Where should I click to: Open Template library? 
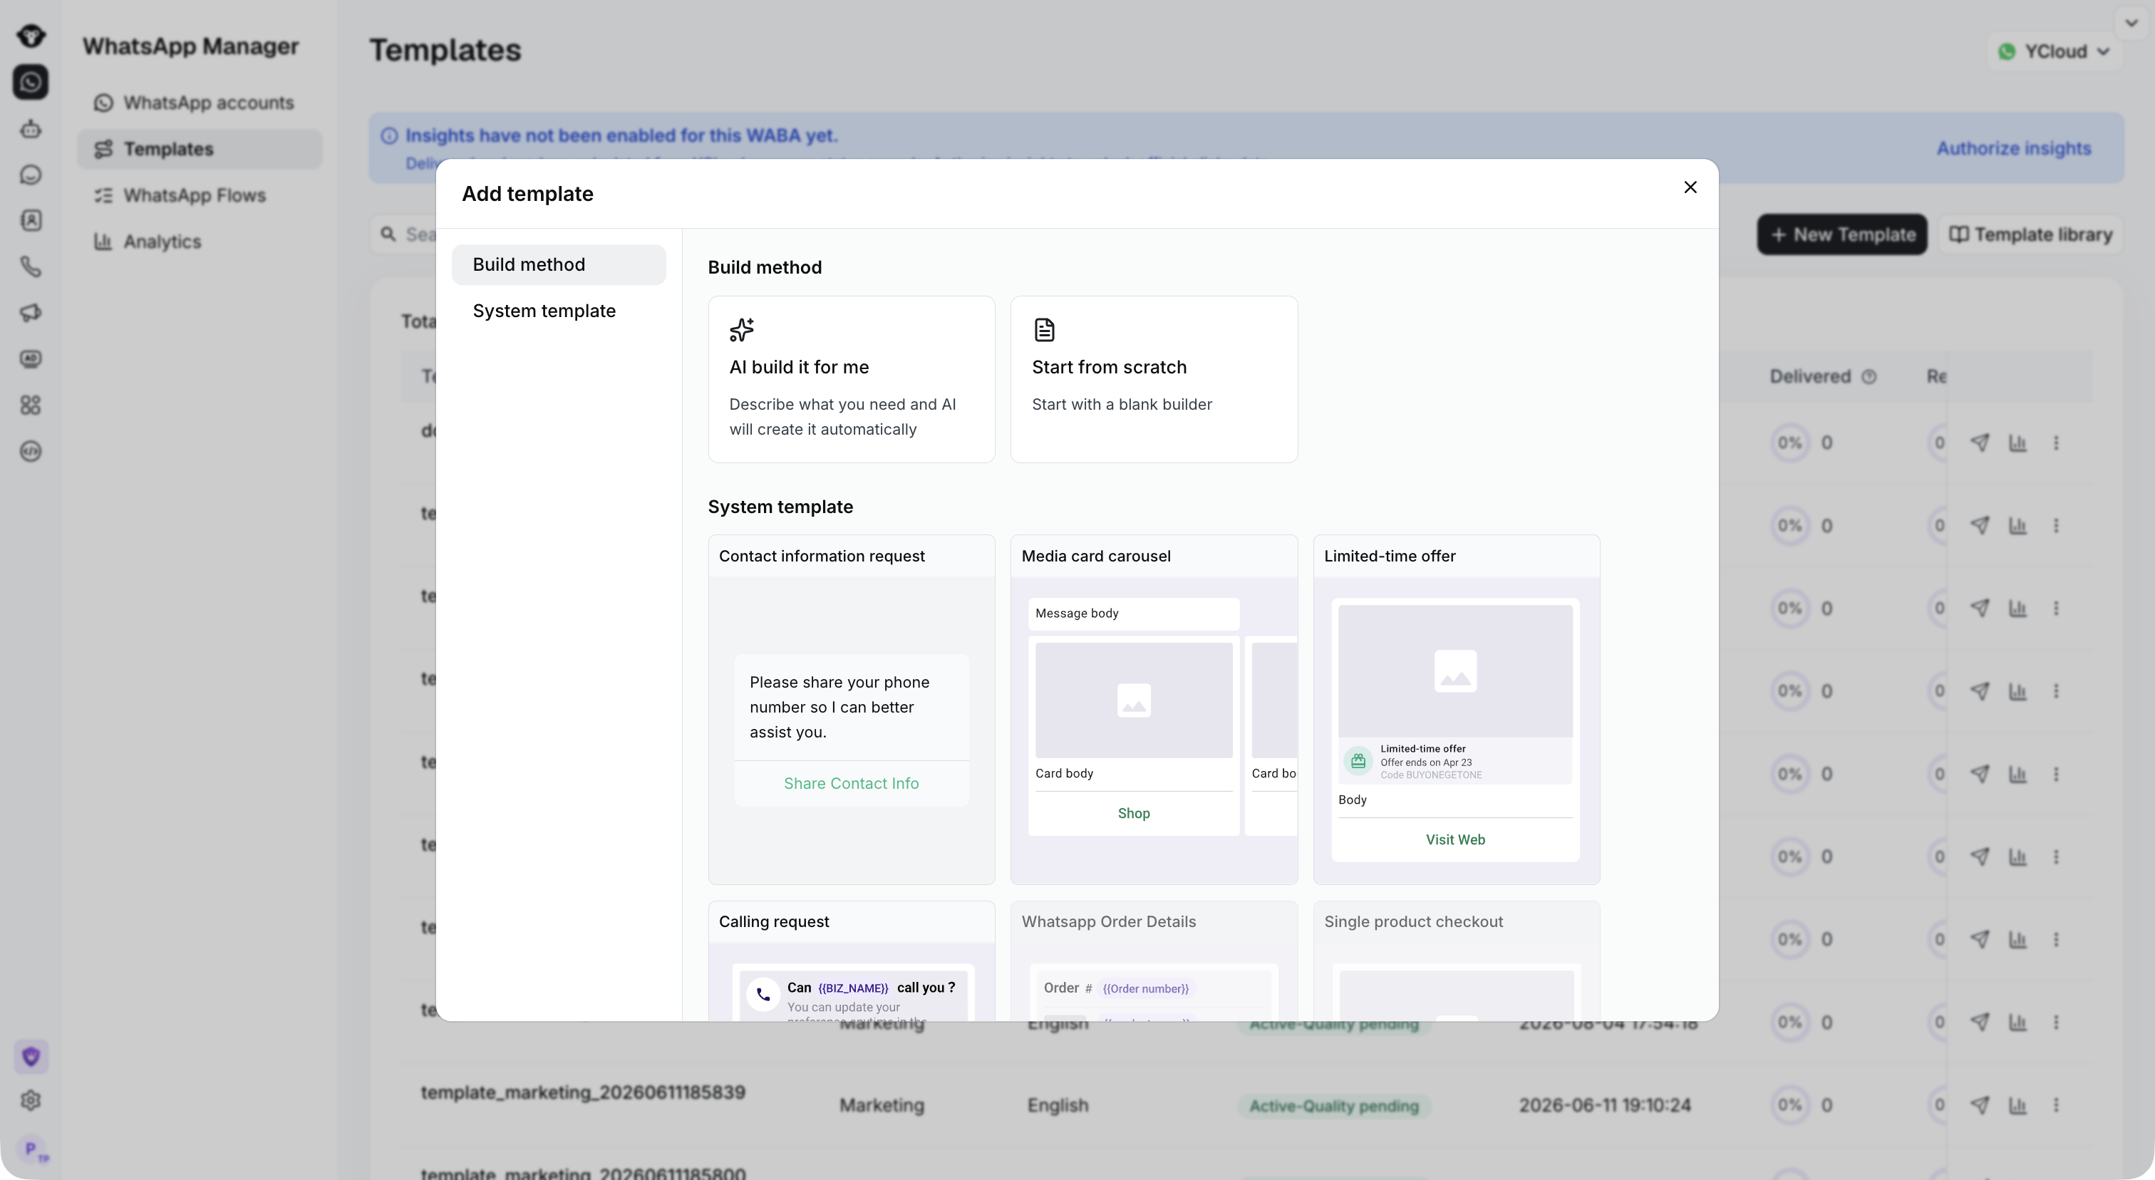(x=2030, y=234)
